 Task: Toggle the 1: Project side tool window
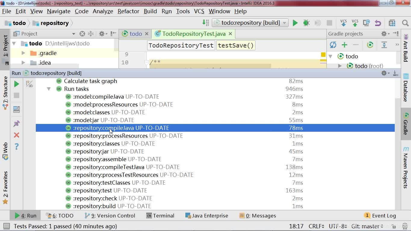pos(5,49)
